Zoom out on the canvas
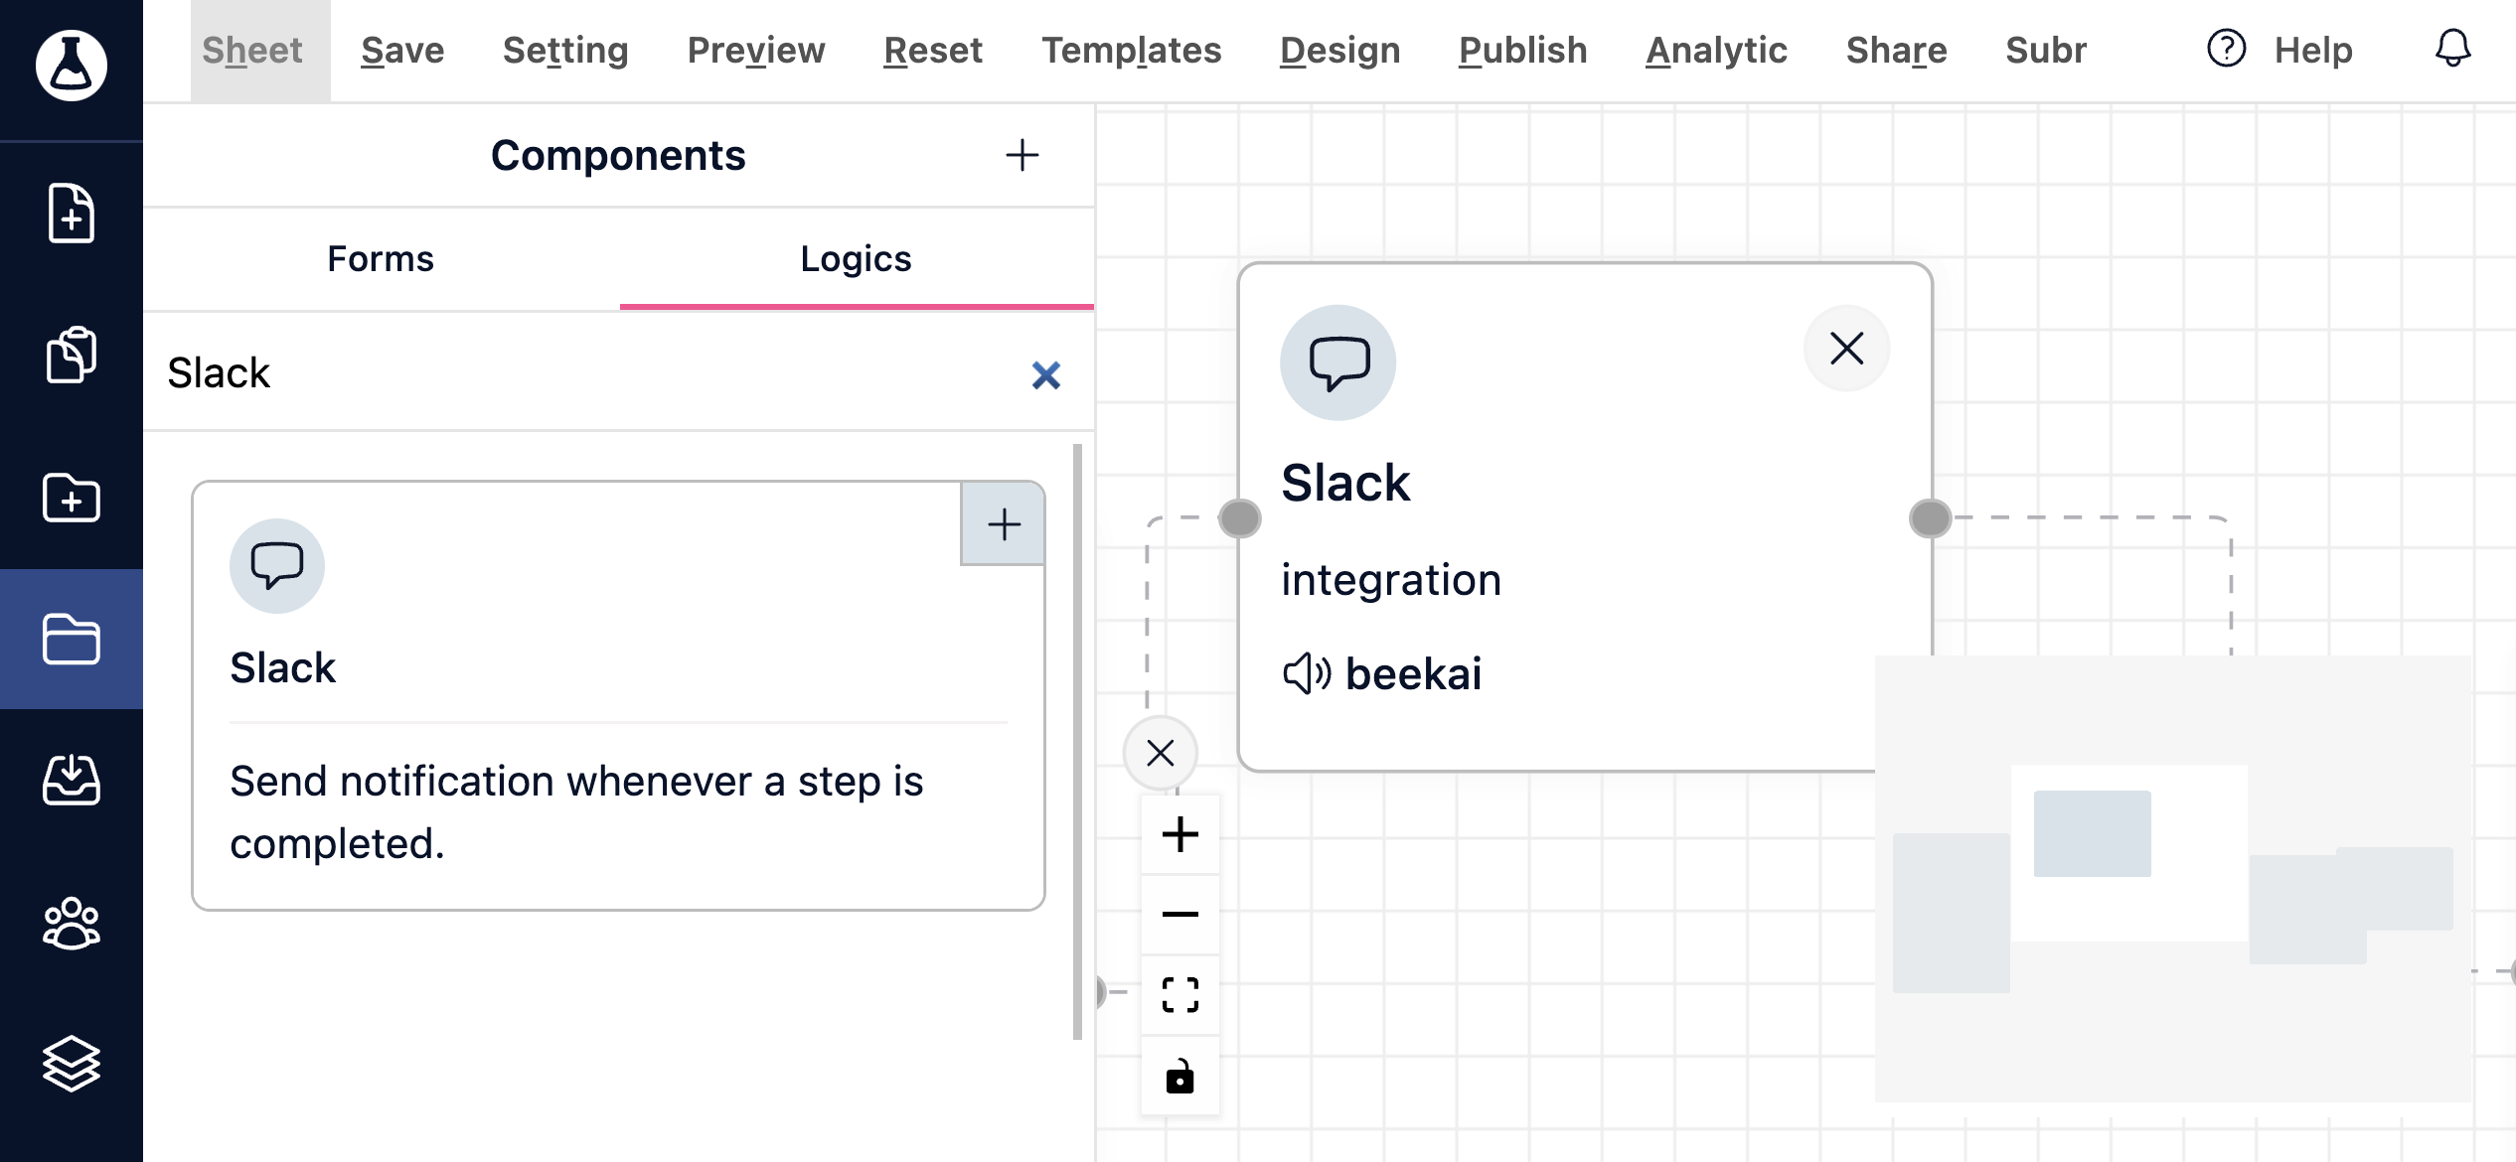2516x1162 pixels. click(1179, 914)
